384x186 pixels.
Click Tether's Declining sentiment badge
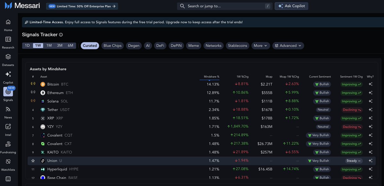(351, 110)
